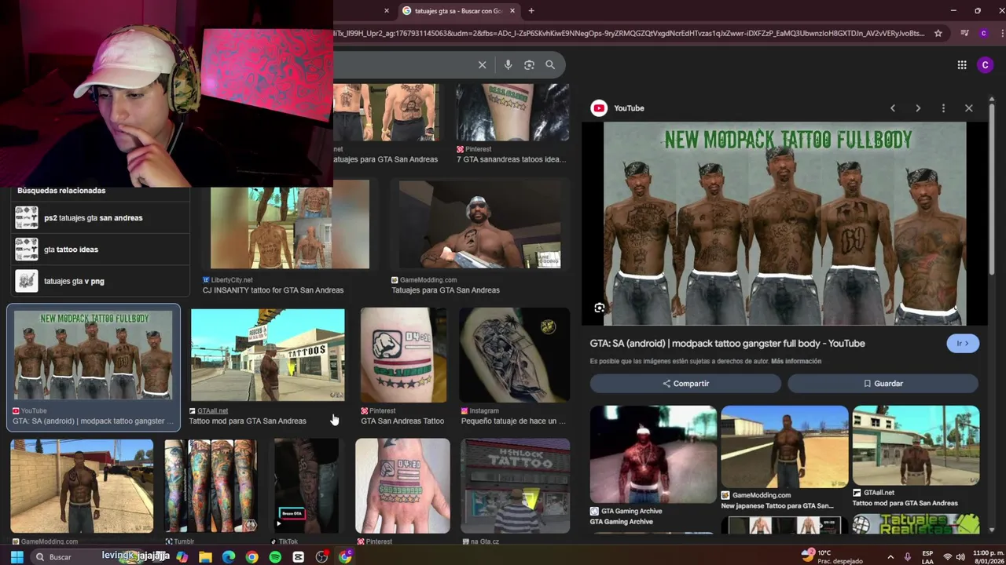Open the GameModding.com Tatuajes para GTA San Andreas thumbnail
The image size is (1006, 565).
click(480, 224)
